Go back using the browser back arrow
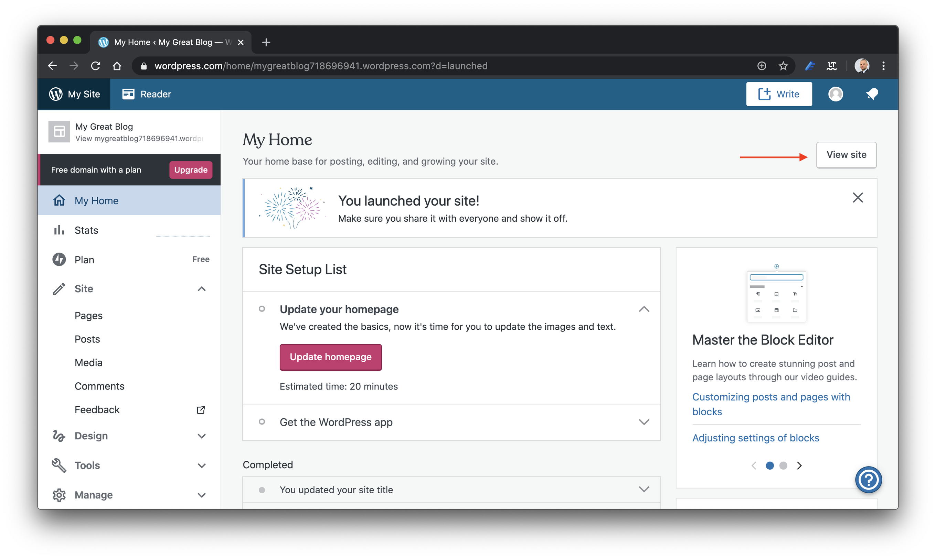936x559 pixels. [52, 66]
